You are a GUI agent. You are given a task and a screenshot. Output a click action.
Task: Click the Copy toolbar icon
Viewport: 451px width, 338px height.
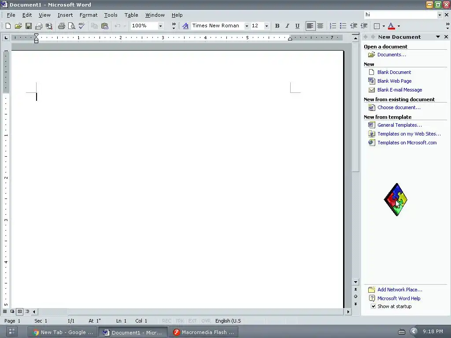pyautogui.click(x=94, y=26)
